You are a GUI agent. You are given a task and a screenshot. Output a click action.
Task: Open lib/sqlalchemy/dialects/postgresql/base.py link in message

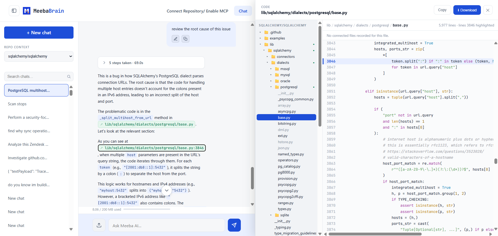(147, 124)
